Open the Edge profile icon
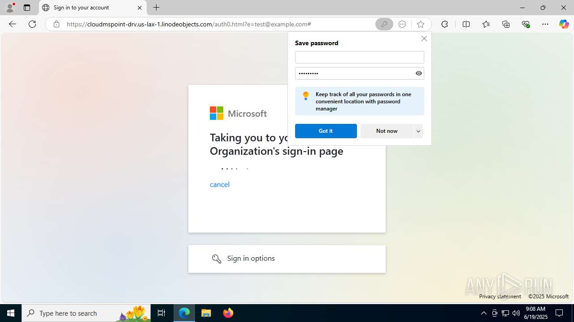 (x=10, y=8)
